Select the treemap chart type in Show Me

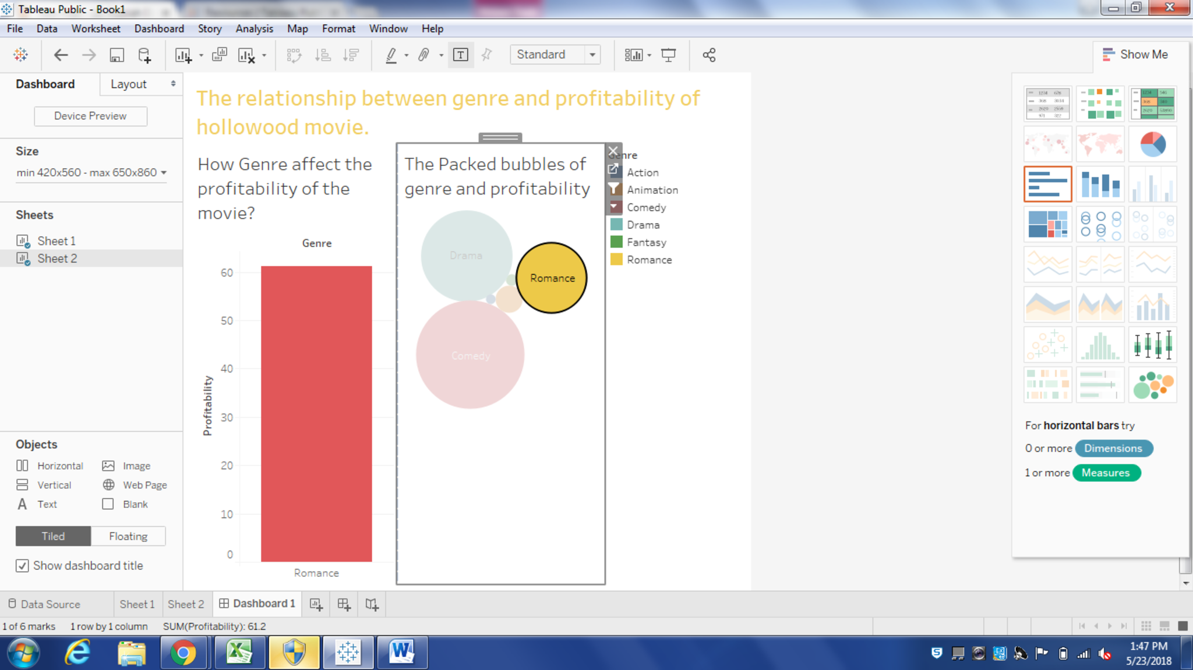[x=1047, y=224]
